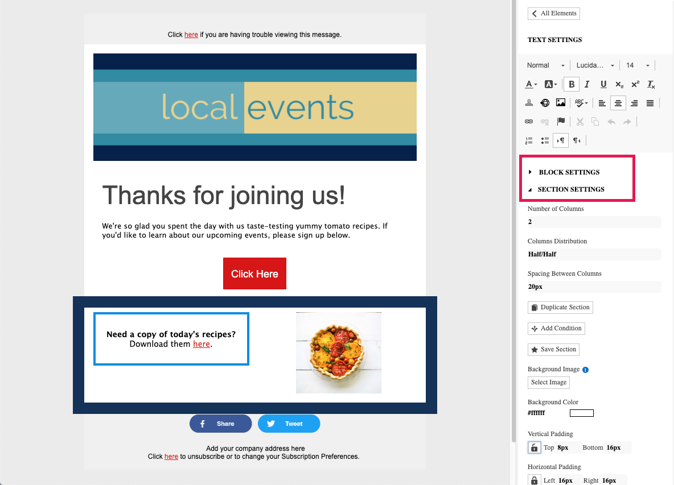Apply subscript formatting
674x485 pixels.
click(619, 84)
